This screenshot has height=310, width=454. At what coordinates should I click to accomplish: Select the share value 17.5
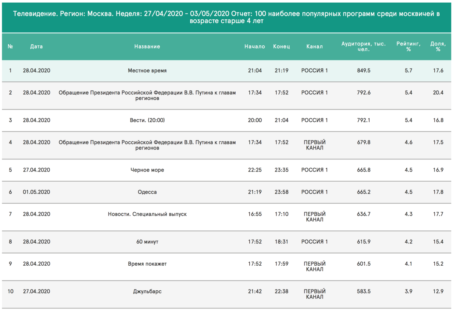(438, 142)
